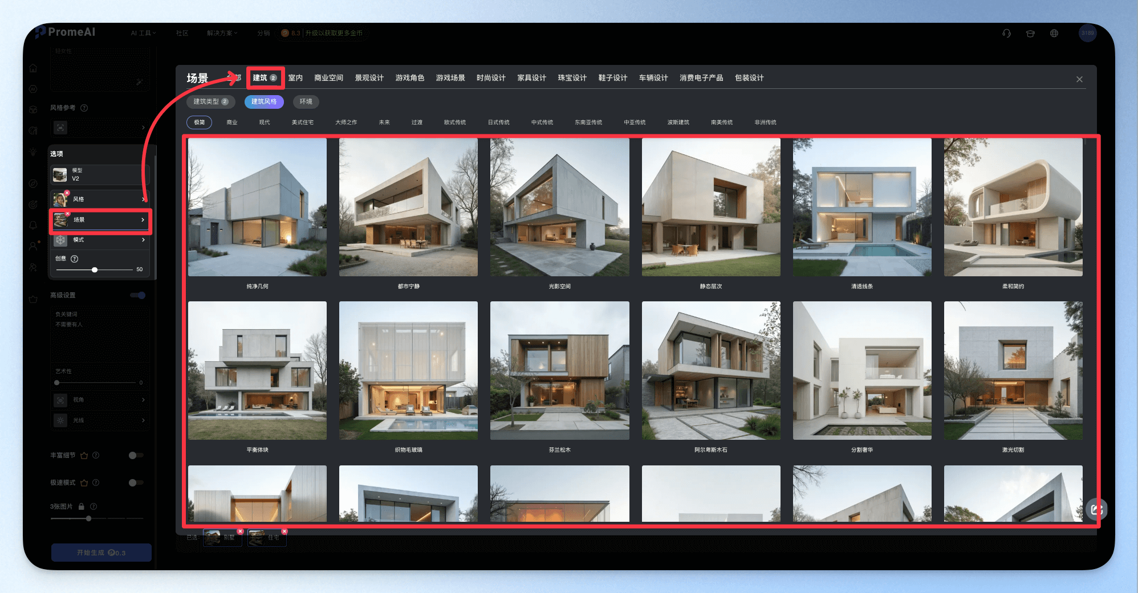This screenshot has width=1138, height=593.
Task: Click the 创意 slider track
Action: coord(94,269)
